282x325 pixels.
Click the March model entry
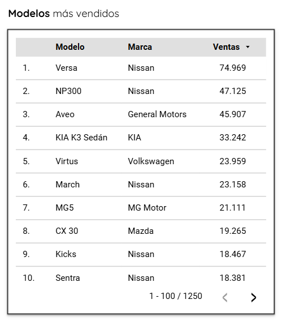point(67,185)
